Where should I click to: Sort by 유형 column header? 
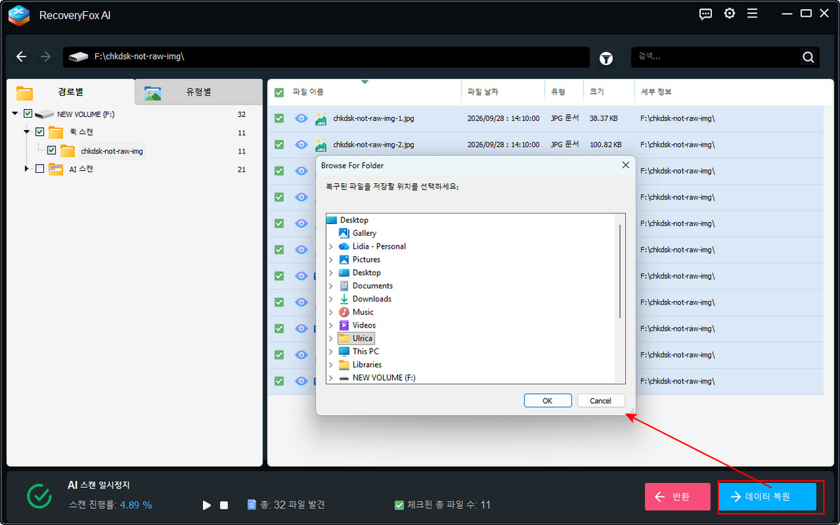click(558, 92)
